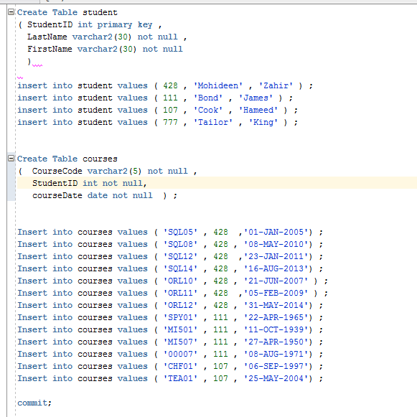Click the course code 'SQL12'
The image size is (417, 417).
coord(180,257)
